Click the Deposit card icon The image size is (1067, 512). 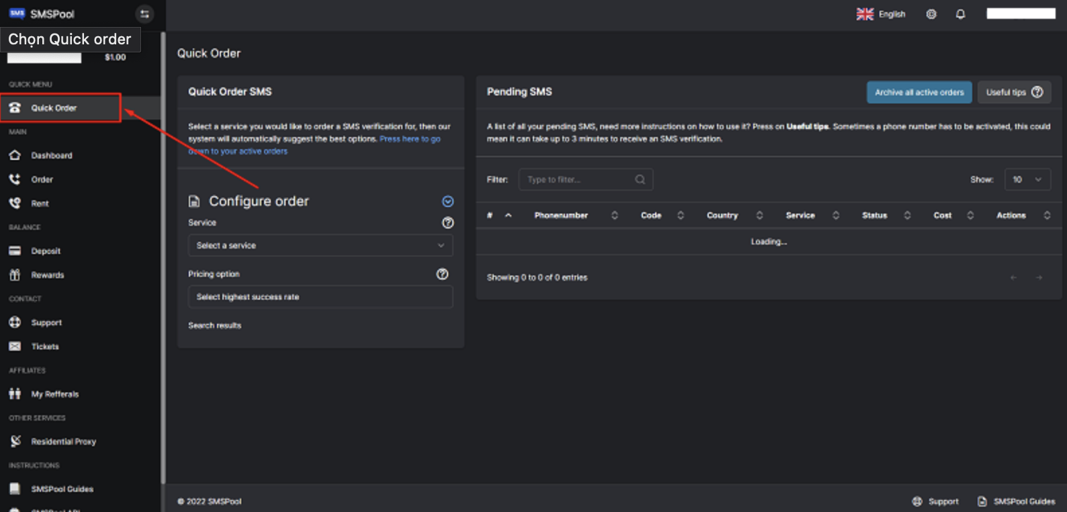pos(15,251)
